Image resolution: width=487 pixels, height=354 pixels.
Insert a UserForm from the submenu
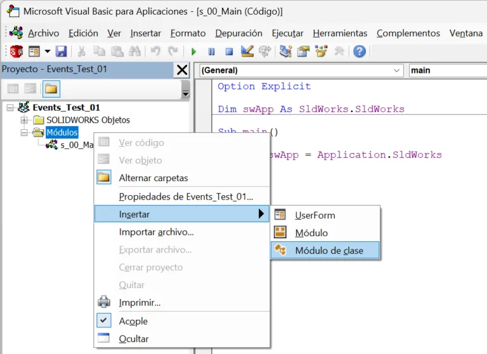pyautogui.click(x=325, y=215)
